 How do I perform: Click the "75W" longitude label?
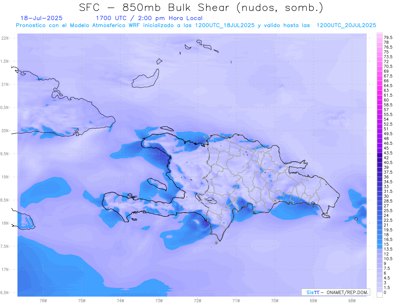[x=82, y=301]
